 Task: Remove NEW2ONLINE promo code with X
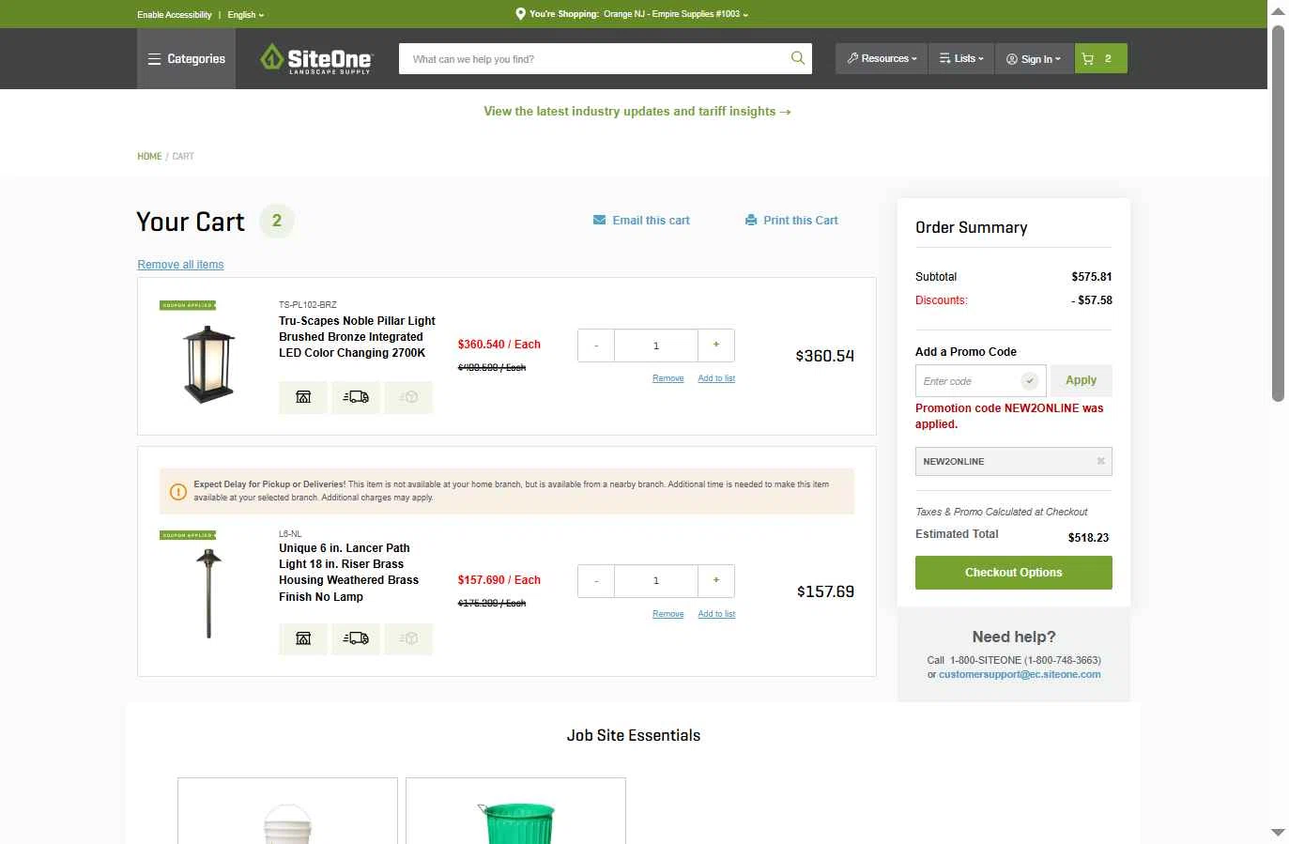[x=1101, y=461]
